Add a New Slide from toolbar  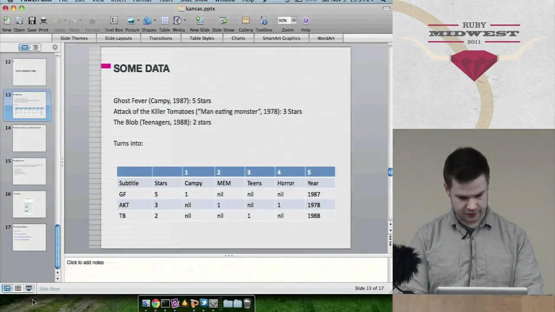pyautogui.click(x=199, y=20)
